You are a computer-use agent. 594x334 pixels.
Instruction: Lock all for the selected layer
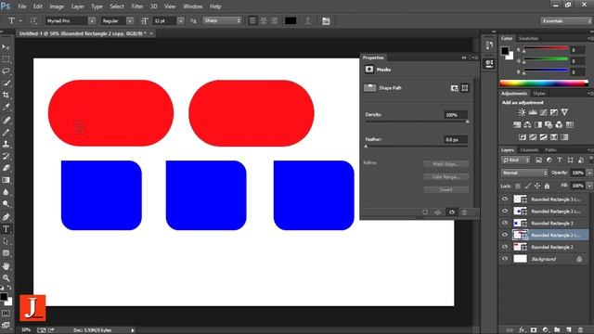click(547, 186)
